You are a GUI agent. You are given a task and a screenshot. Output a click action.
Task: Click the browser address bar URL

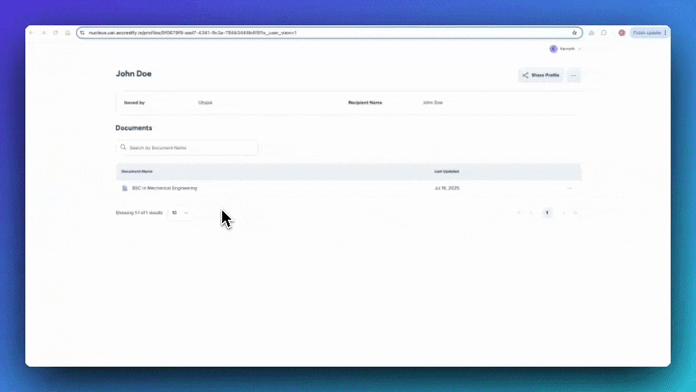[x=193, y=33]
